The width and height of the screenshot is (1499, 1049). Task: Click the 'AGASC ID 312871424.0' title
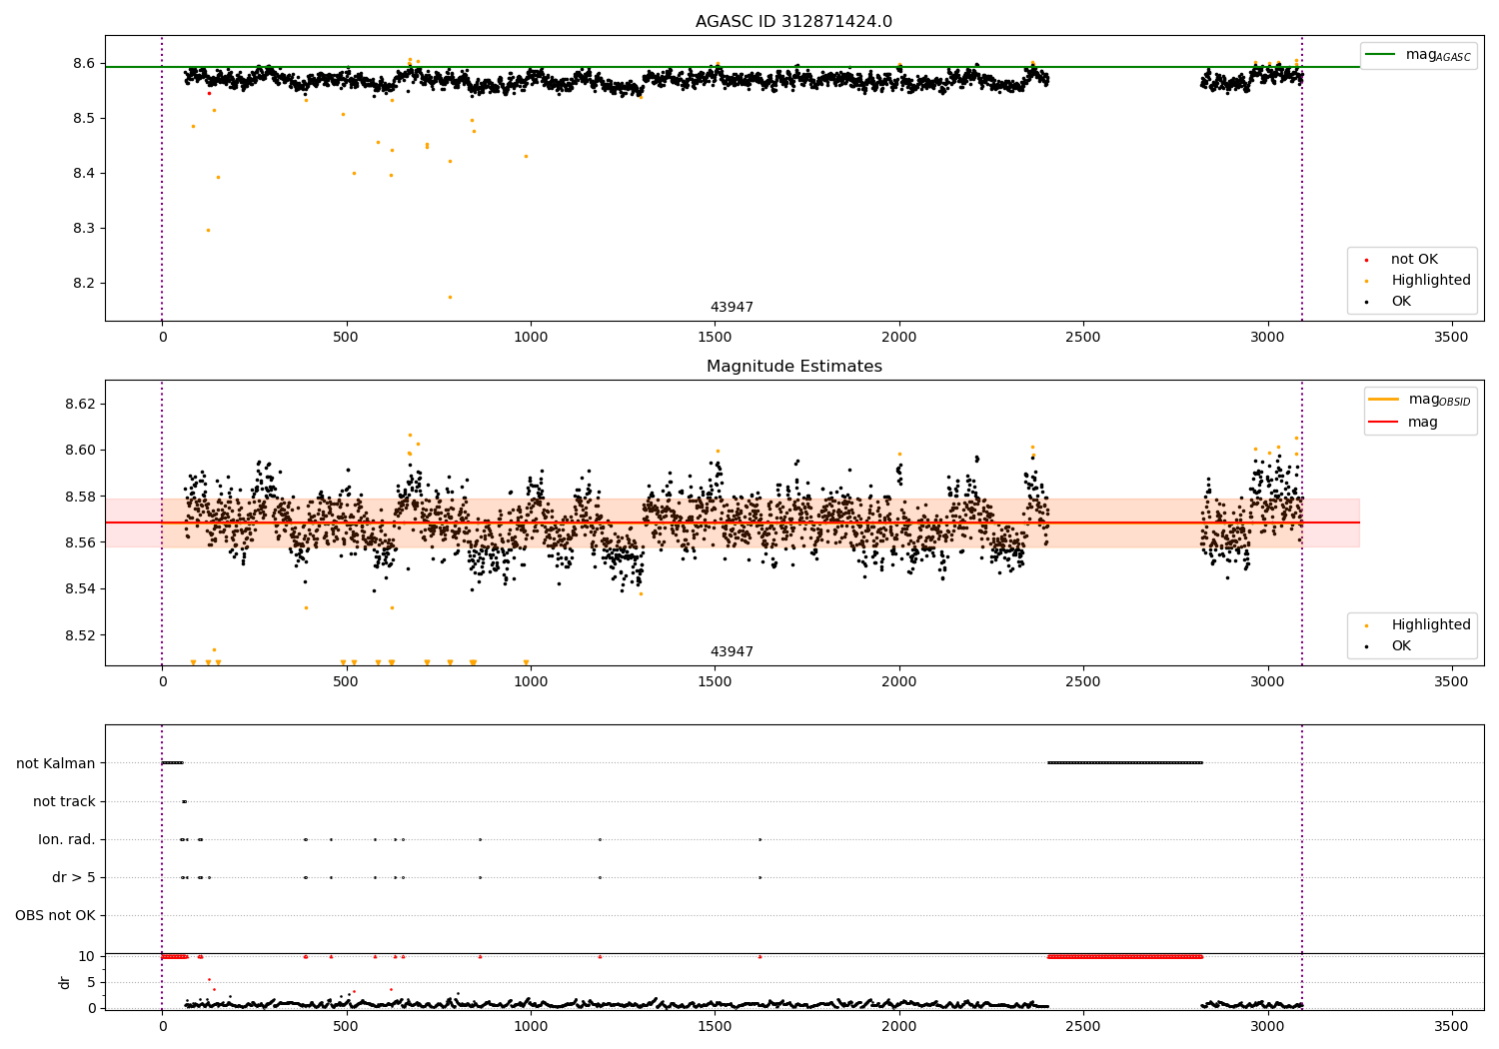pos(794,22)
